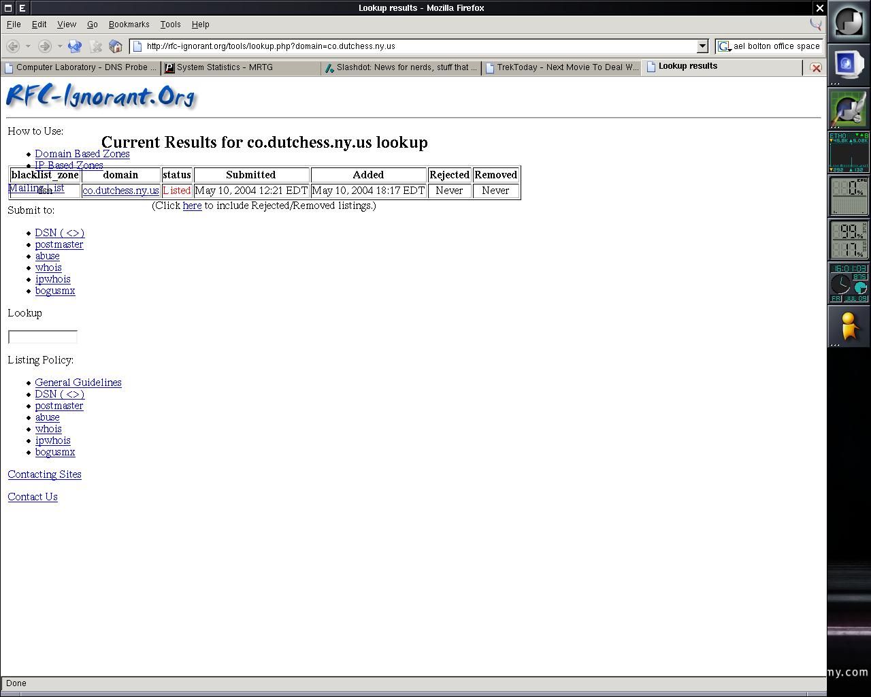Click the Forward arrow toolbar button
Screen dimensions: 871x697
pos(45,46)
